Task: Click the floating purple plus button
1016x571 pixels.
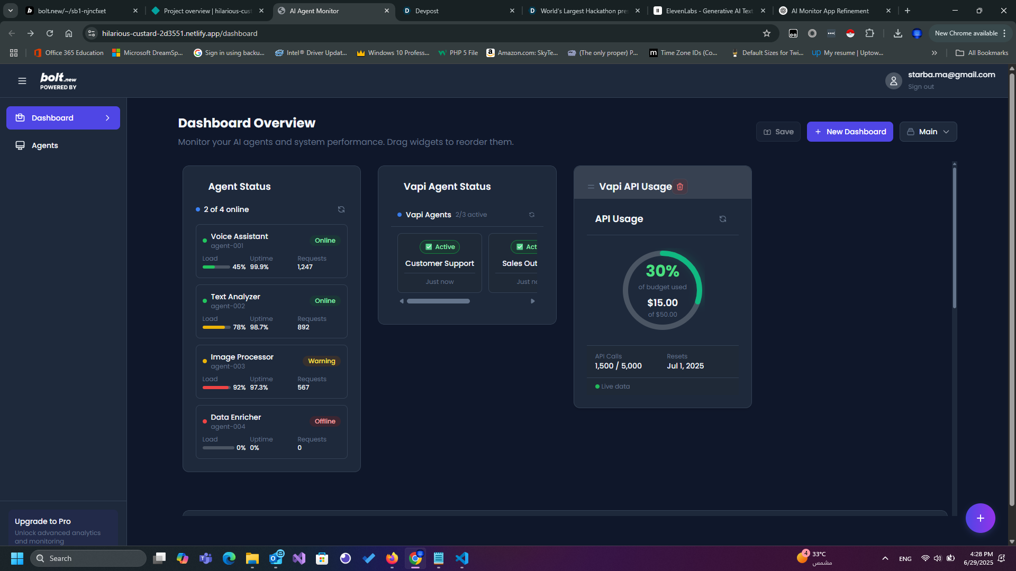Action: pos(980,518)
